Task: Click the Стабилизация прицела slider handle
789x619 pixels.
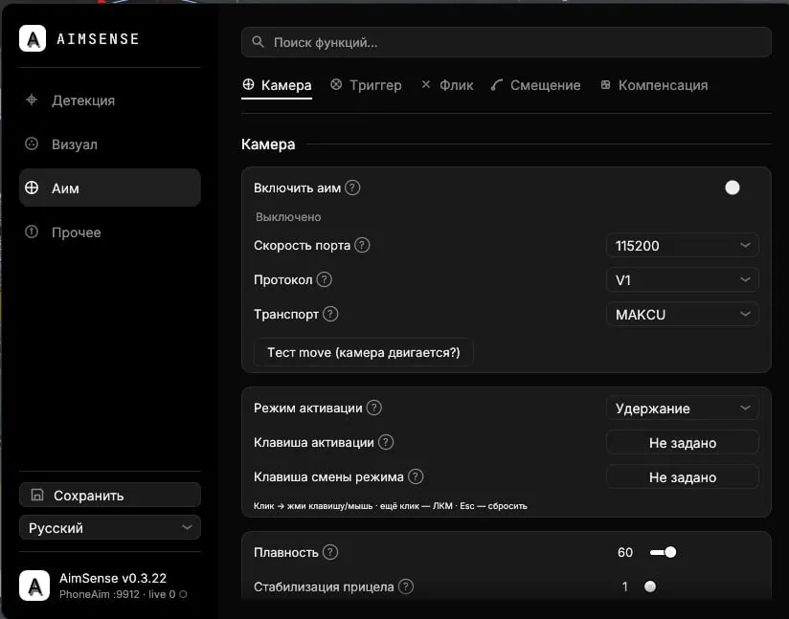Action: tap(650, 586)
